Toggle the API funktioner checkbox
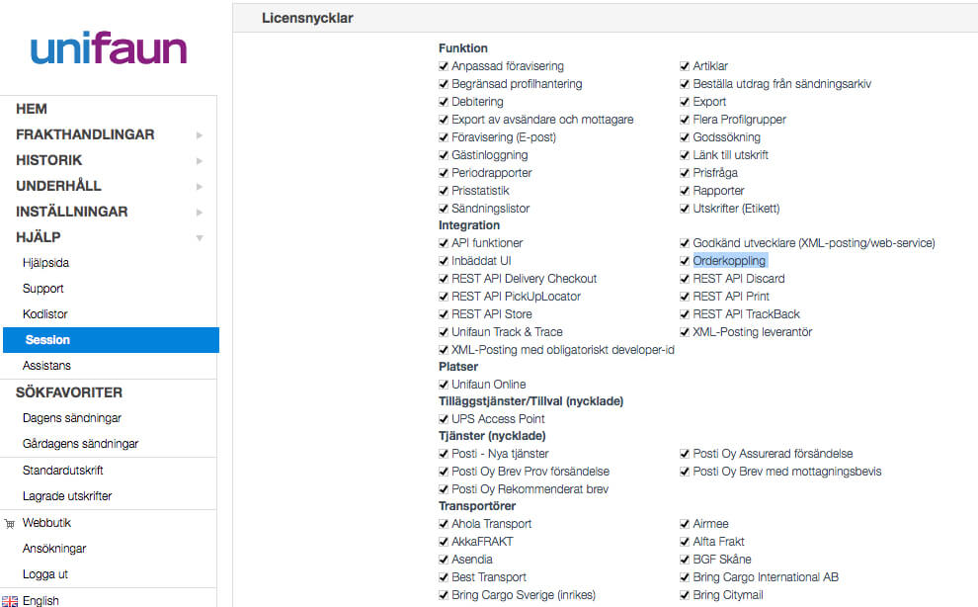 (444, 243)
